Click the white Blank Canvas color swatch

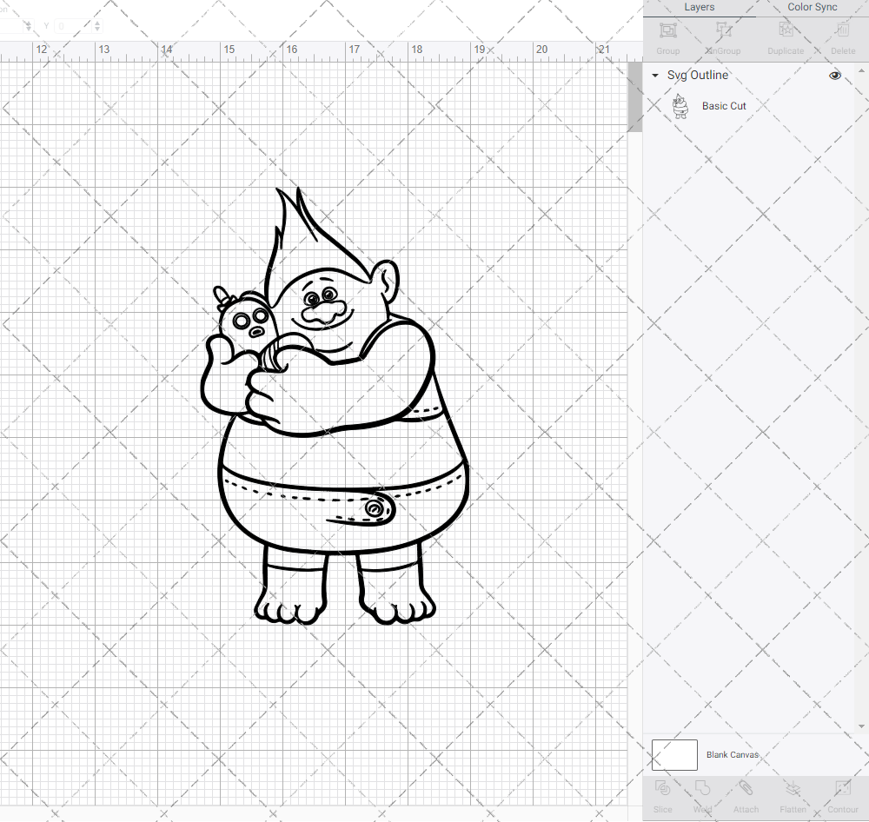pyautogui.click(x=673, y=754)
